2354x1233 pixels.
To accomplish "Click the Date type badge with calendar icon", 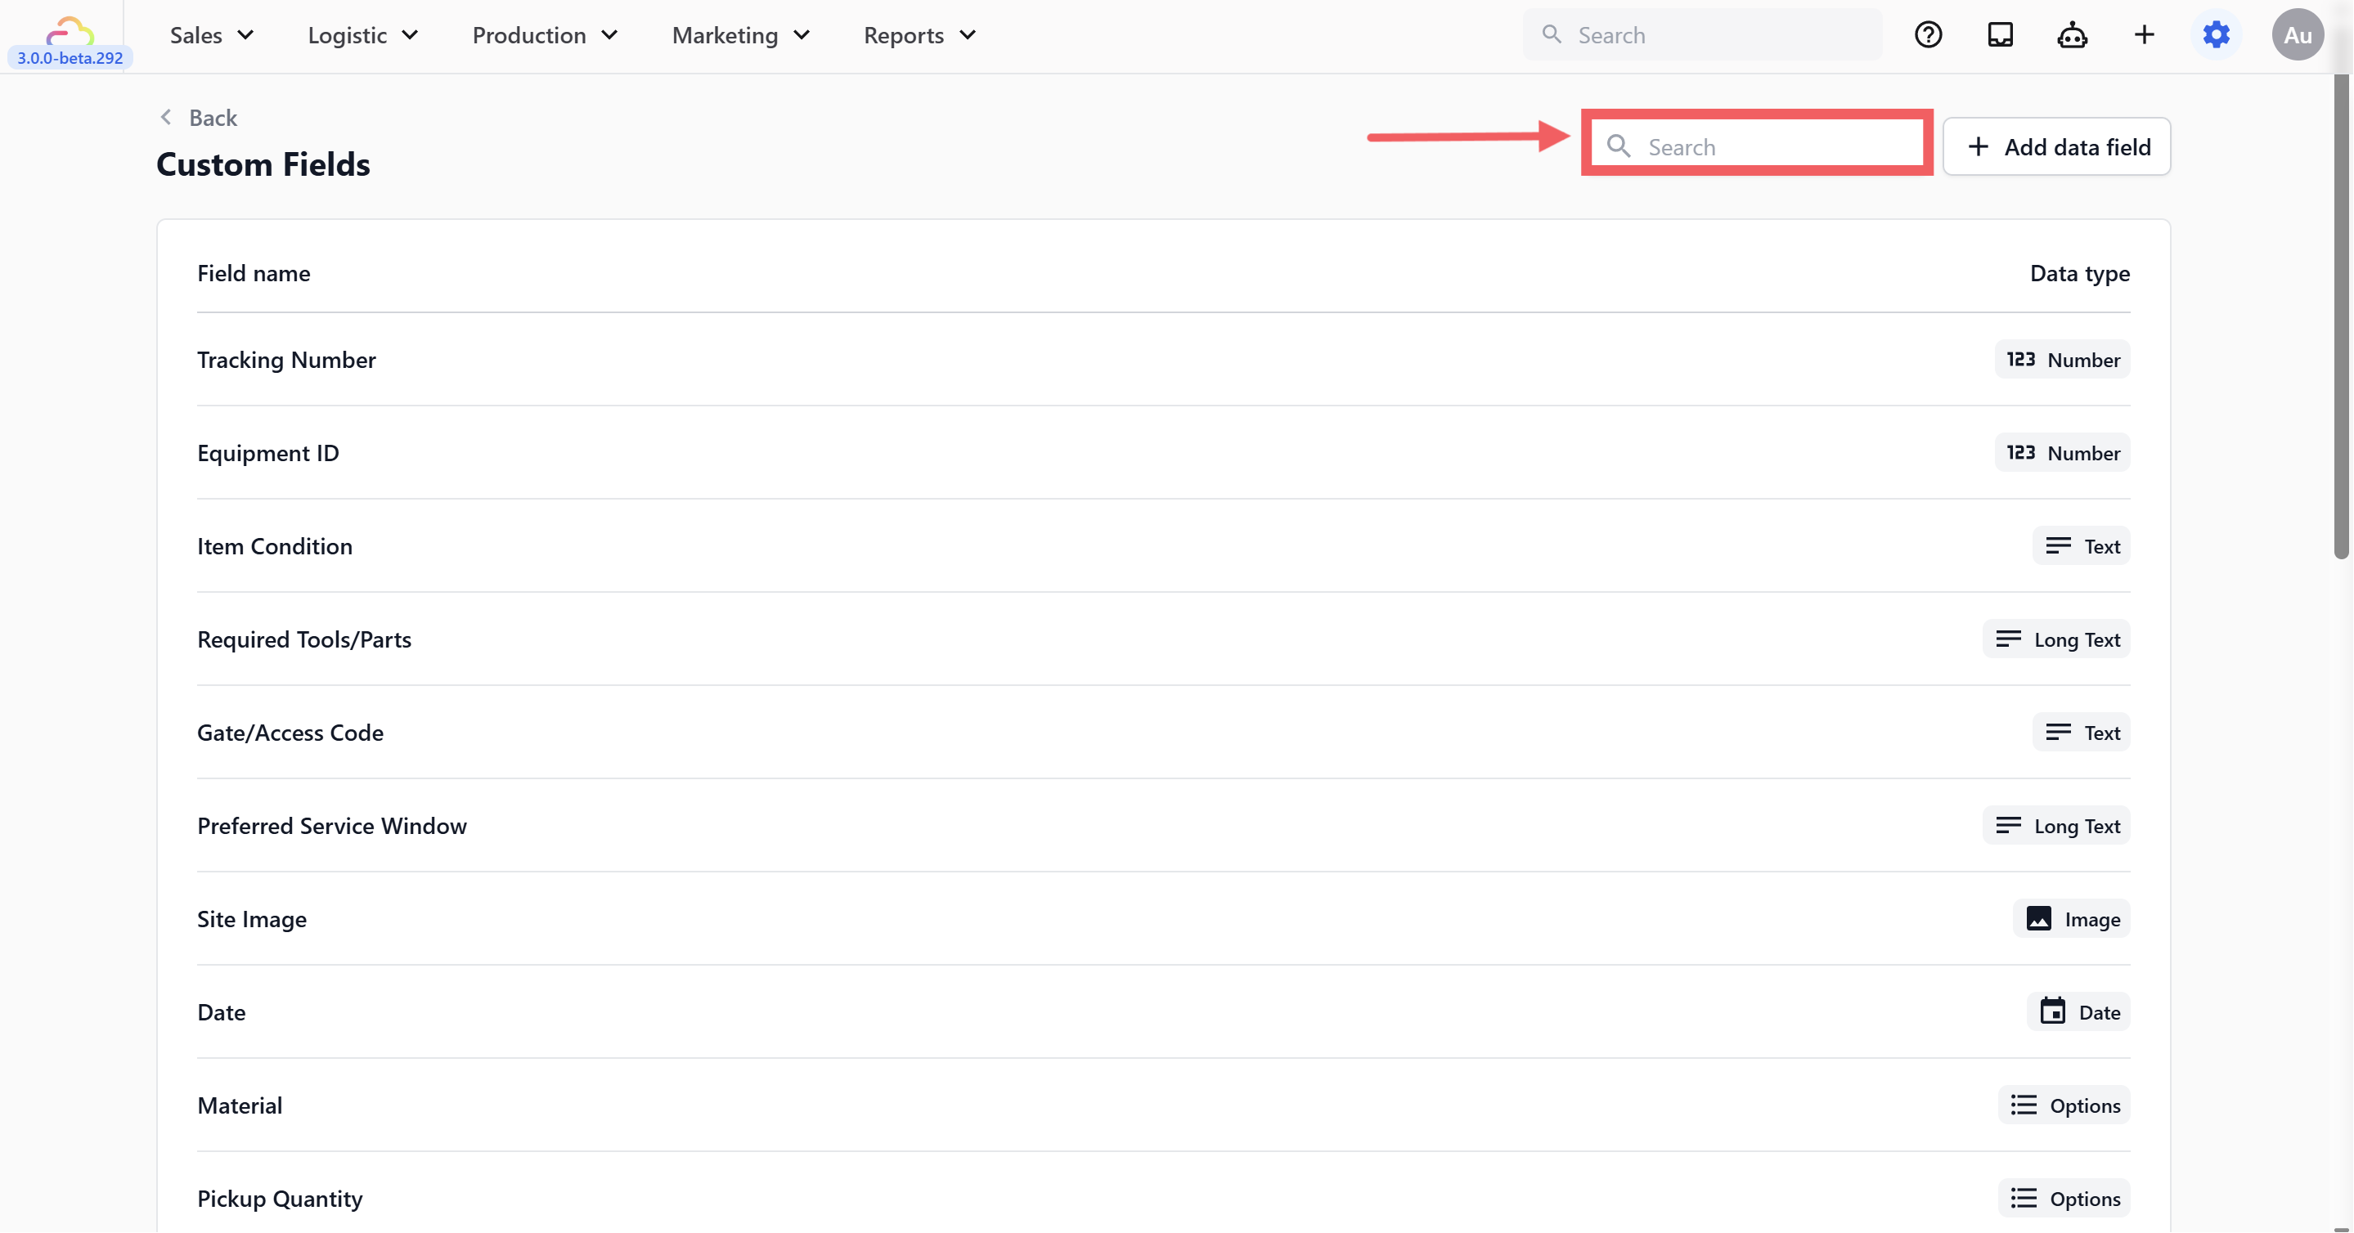I will pyautogui.click(x=2079, y=1012).
